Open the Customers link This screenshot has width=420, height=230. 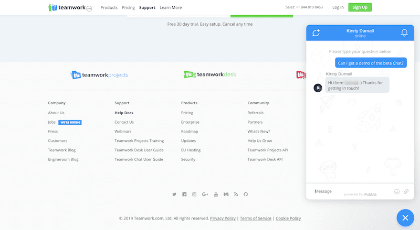58,141
